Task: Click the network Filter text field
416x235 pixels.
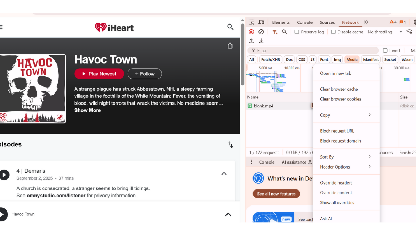Action: (313, 50)
